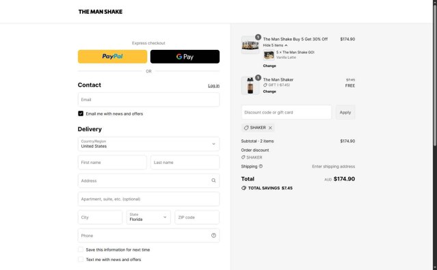This screenshot has height=270, width=437.
Task: Click the GIFT tag icon under Man Shaker
Action: pos(265,85)
